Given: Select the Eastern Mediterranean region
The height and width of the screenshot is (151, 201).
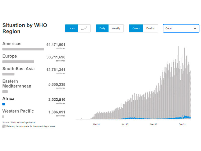Looking at the screenshot, I should click(x=17, y=84).
